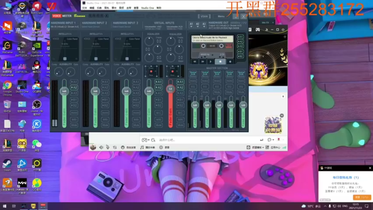Click the cassette record button
Viewport: 373px width, 210px height.
230,62
